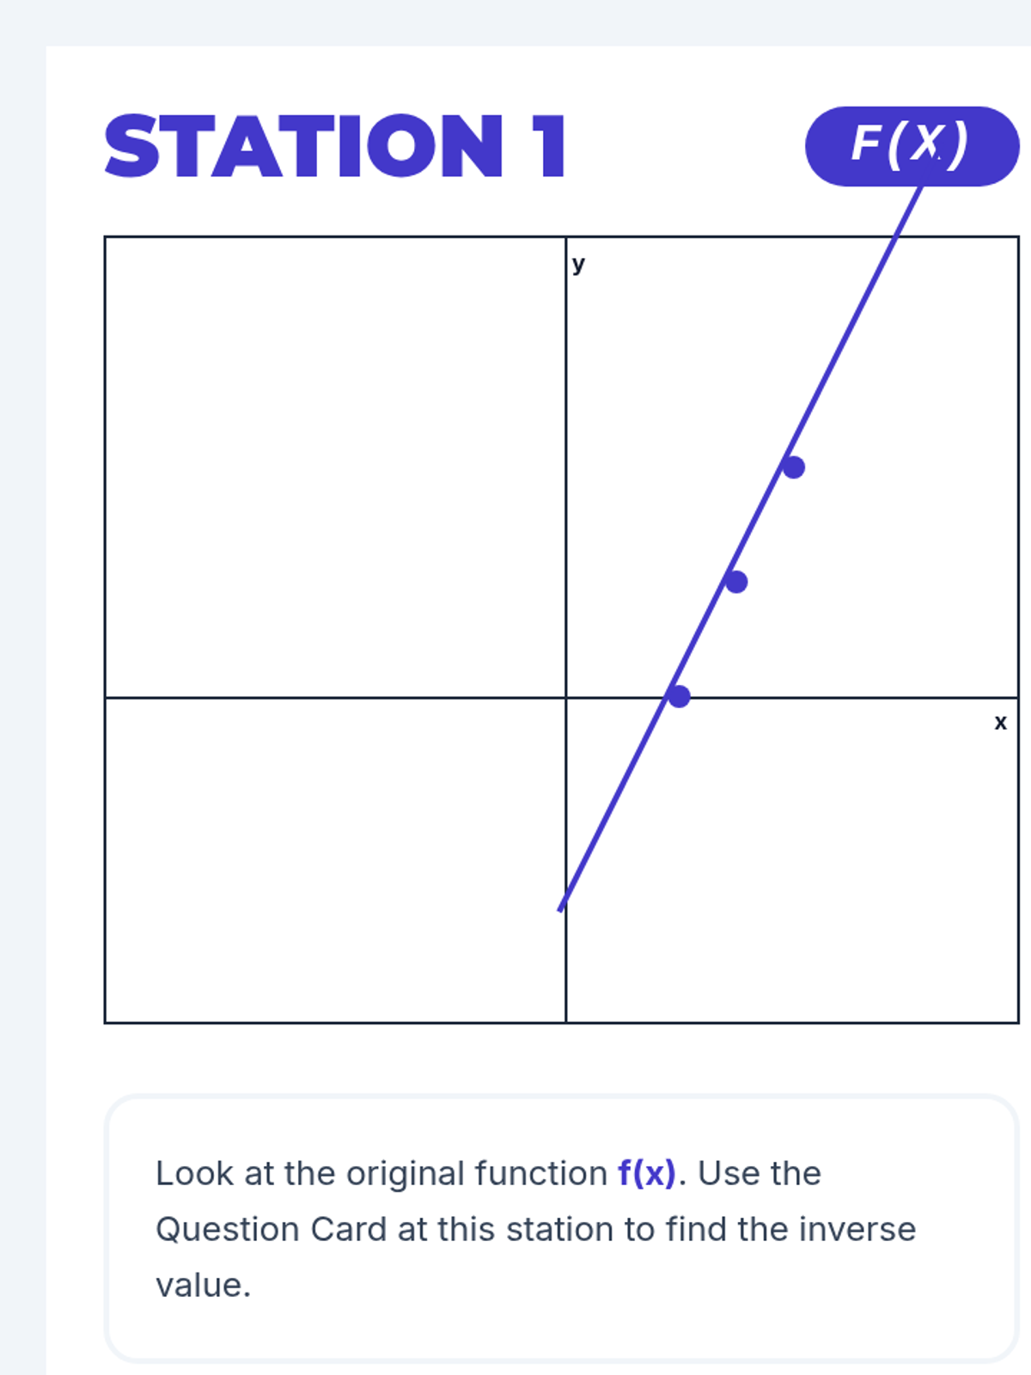Screen dimensions: 1031x1375
Task: Click the bold f(x) text in instructions
Action: tap(646, 1173)
